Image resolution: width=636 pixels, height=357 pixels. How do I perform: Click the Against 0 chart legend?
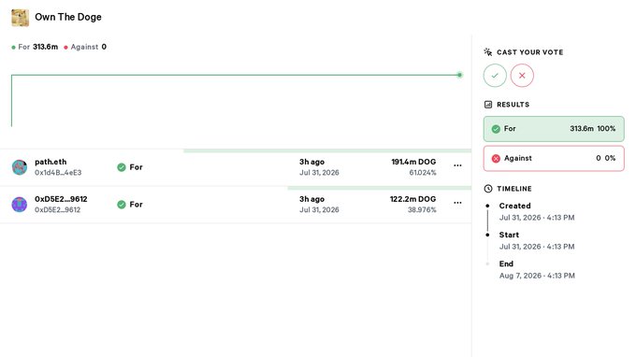(x=85, y=47)
